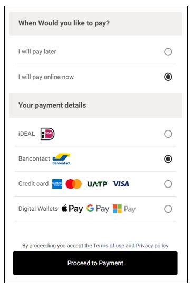The image size is (193, 290).
Task: Click the Google Pay logo
Action: pos(98,209)
